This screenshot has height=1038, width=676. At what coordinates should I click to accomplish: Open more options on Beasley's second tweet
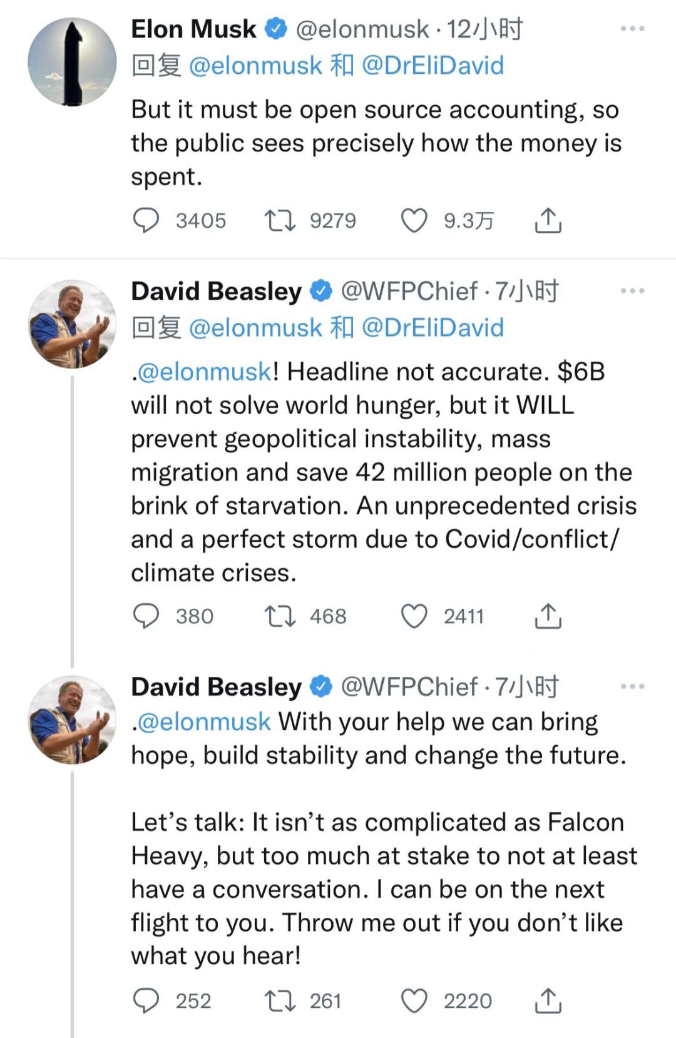pyautogui.click(x=632, y=686)
